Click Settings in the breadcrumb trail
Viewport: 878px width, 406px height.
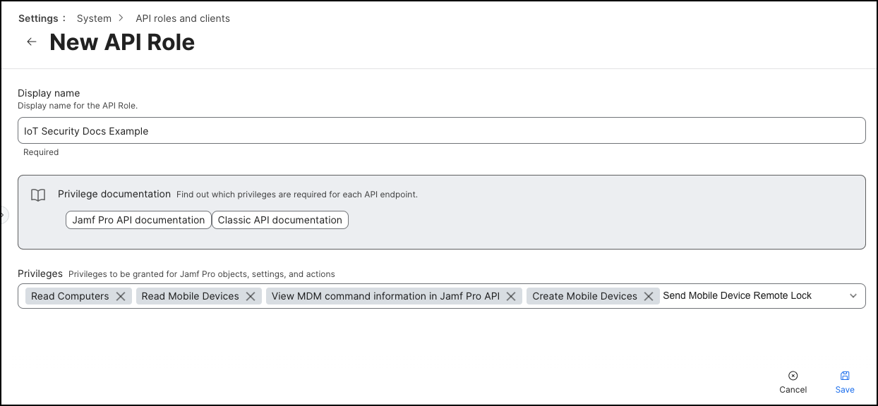click(40, 18)
